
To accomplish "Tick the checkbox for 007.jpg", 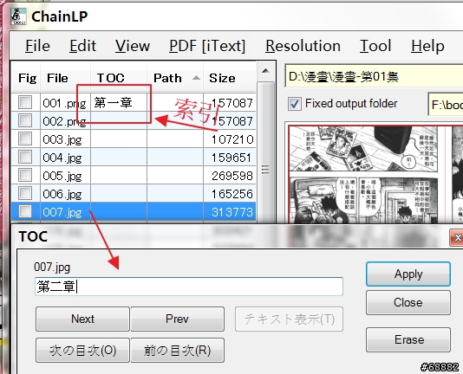I will (25, 211).
